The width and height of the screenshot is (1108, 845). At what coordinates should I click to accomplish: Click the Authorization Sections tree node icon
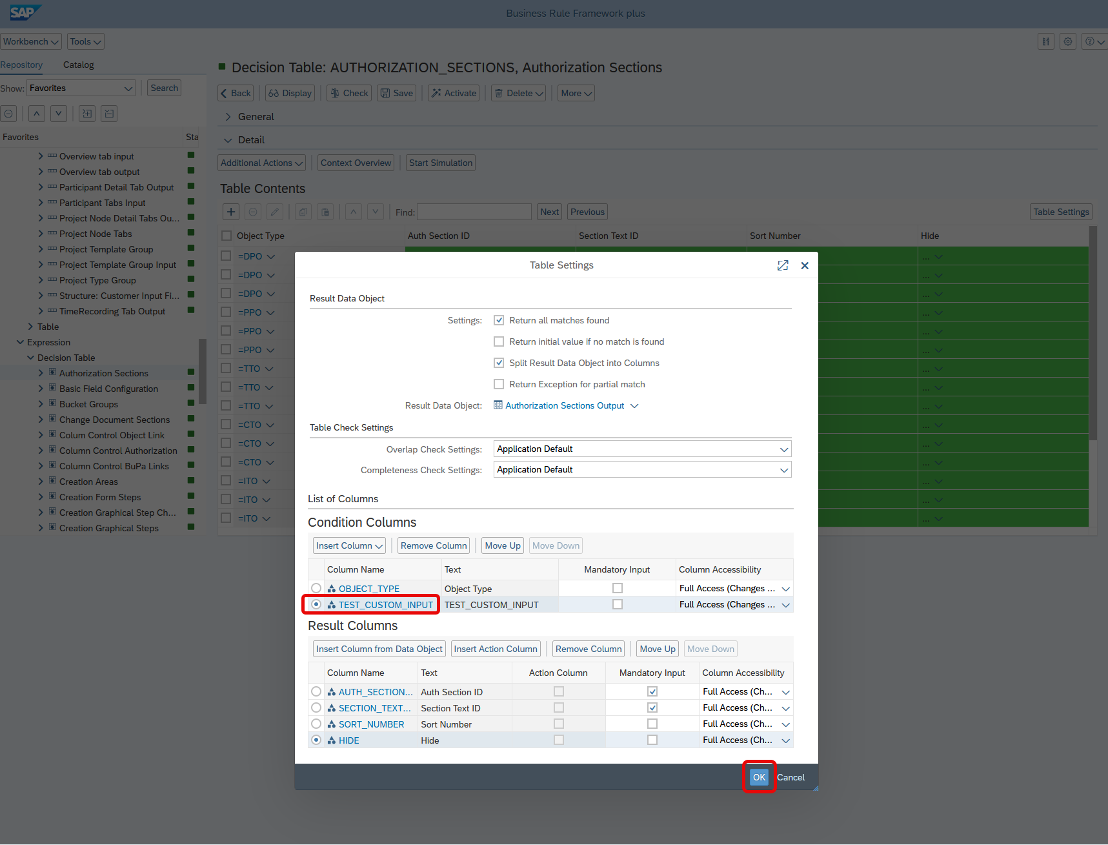[x=52, y=372]
